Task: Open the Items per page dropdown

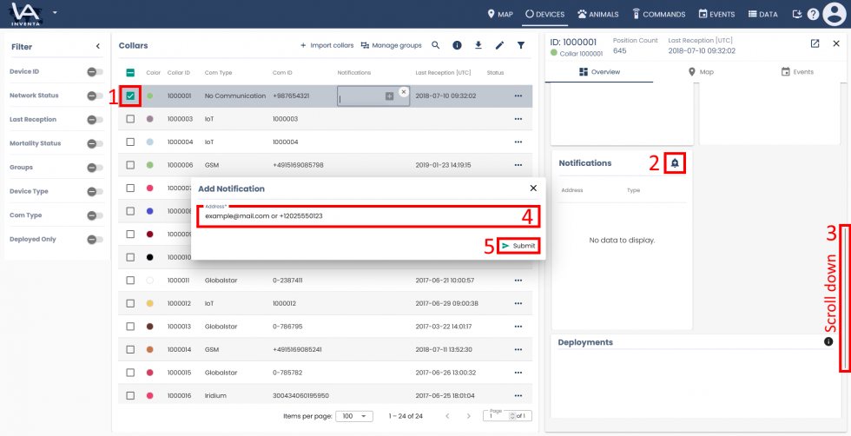Action: click(353, 416)
